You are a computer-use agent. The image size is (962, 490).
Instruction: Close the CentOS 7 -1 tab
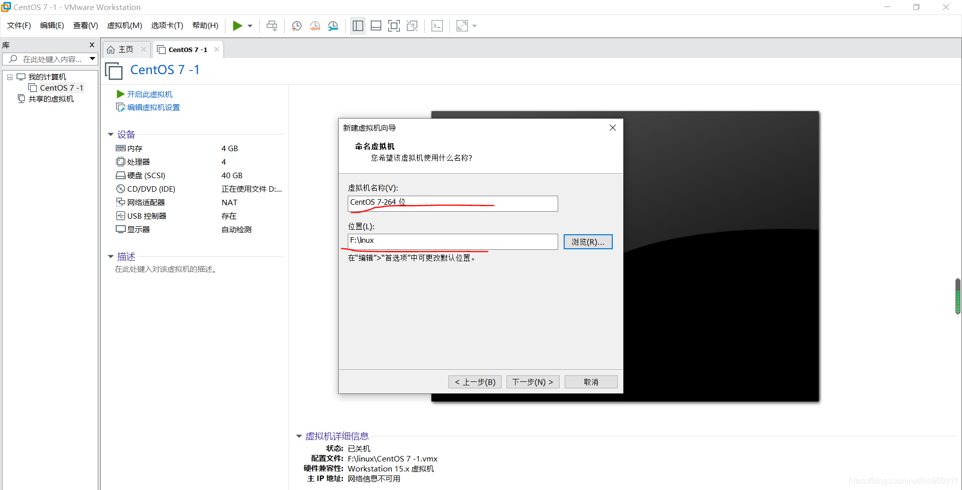216,49
